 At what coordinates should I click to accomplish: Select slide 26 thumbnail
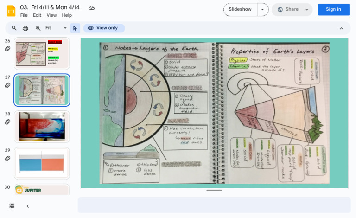point(42,53)
